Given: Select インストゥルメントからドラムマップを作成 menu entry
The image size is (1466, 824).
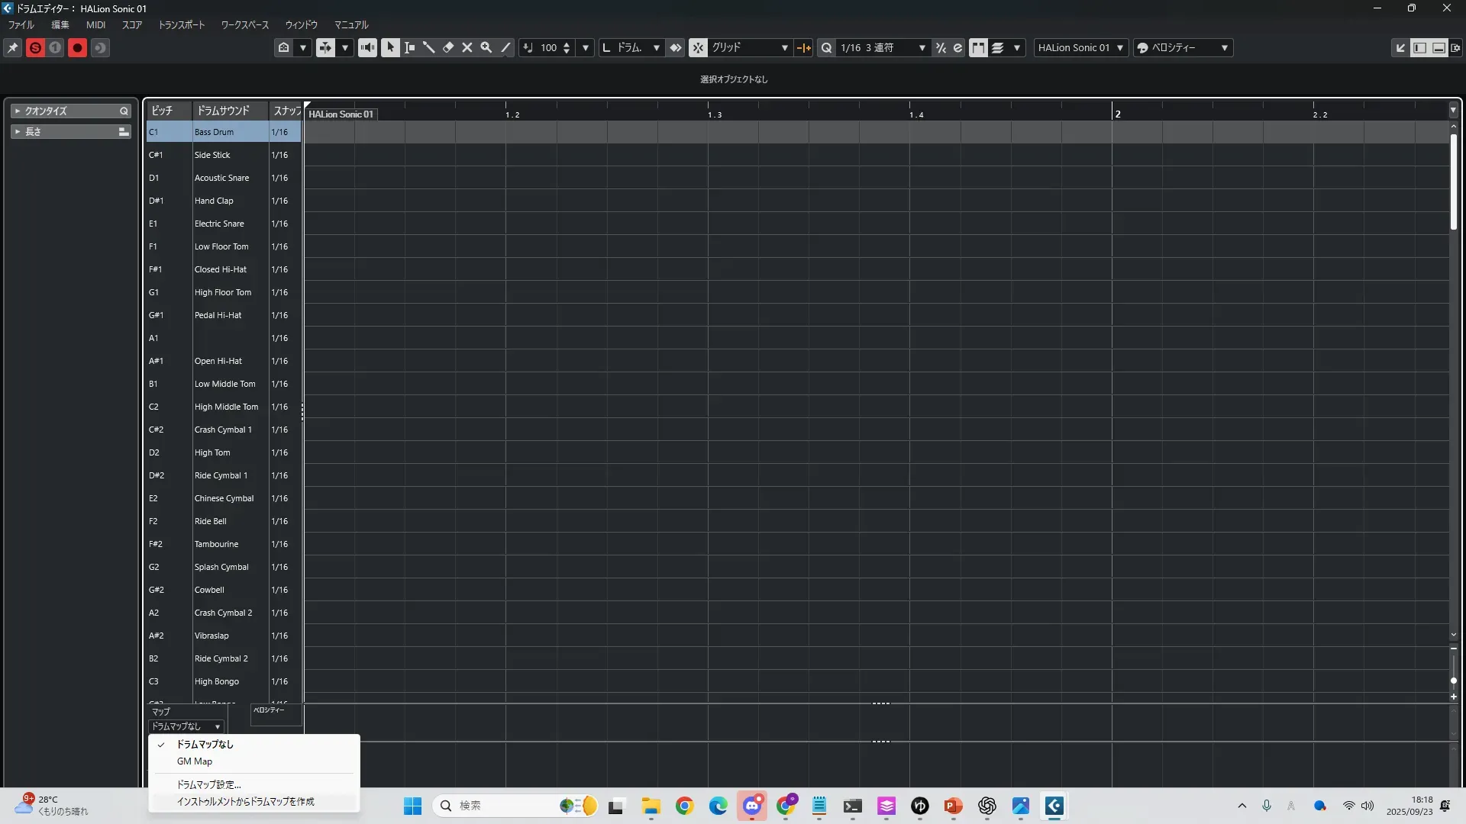Looking at the screenshot, I should click(x=245, y=802).
